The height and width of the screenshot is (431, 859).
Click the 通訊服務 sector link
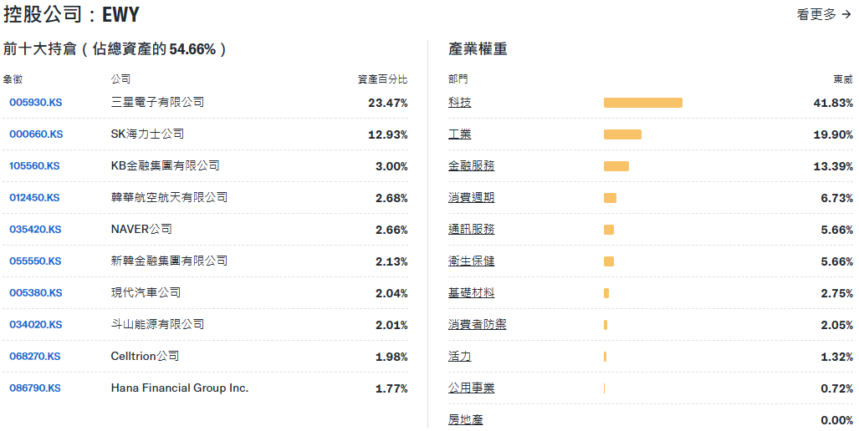click(x=472, y=230)
